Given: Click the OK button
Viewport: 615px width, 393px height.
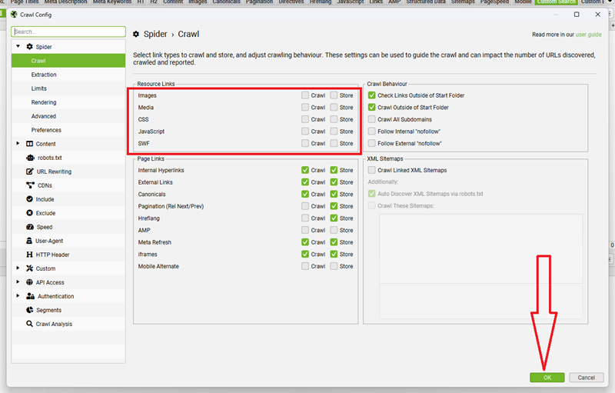Looking at the screenshot, I should (547, 378).
